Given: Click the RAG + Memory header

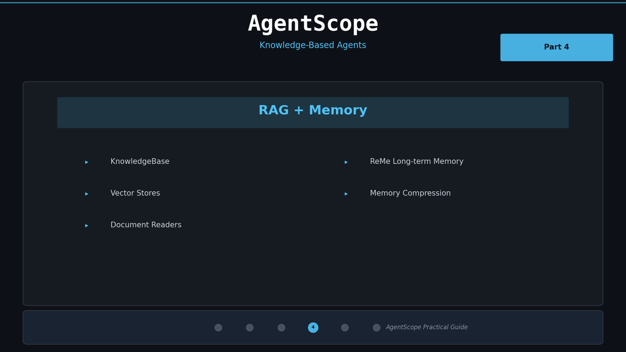Looking at the screenshot, I should click(312, 110).
